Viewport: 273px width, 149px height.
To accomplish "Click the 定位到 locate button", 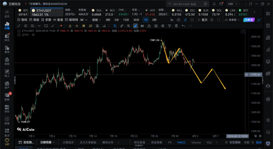I will 26,142.
